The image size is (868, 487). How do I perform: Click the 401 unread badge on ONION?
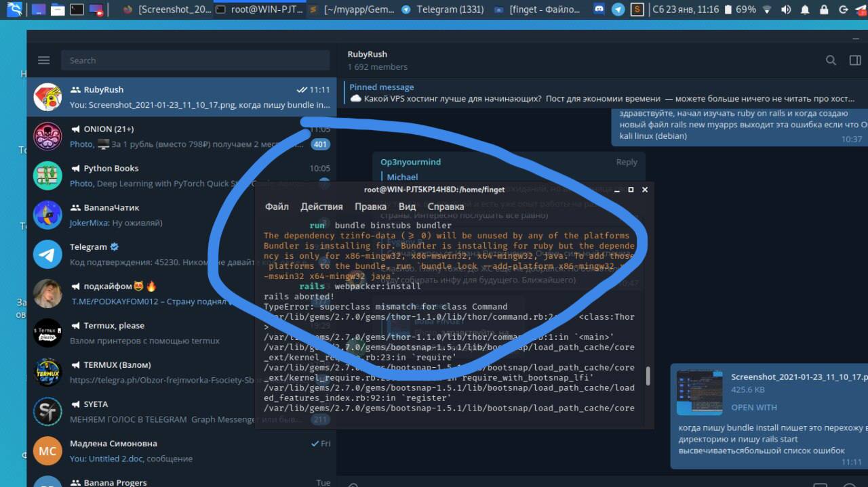pyautogui.click(x=320, y=144)
